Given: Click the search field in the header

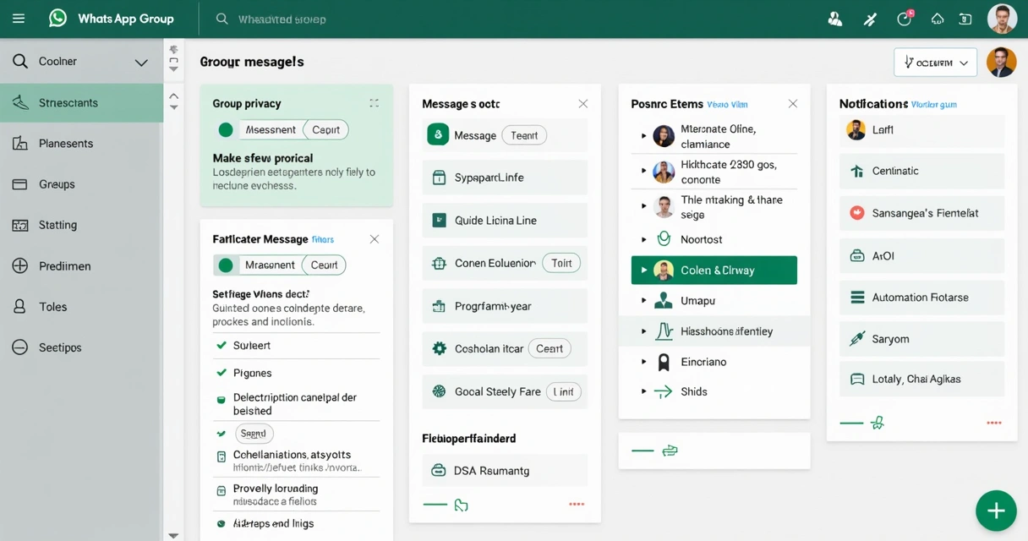Looking at the screenshot, I should (x=282, y=19).
